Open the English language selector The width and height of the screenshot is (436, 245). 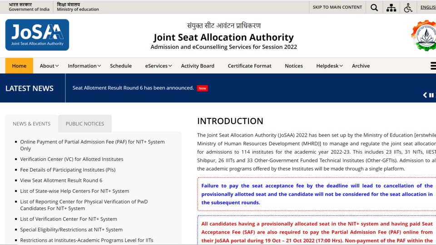click(428, 7)
